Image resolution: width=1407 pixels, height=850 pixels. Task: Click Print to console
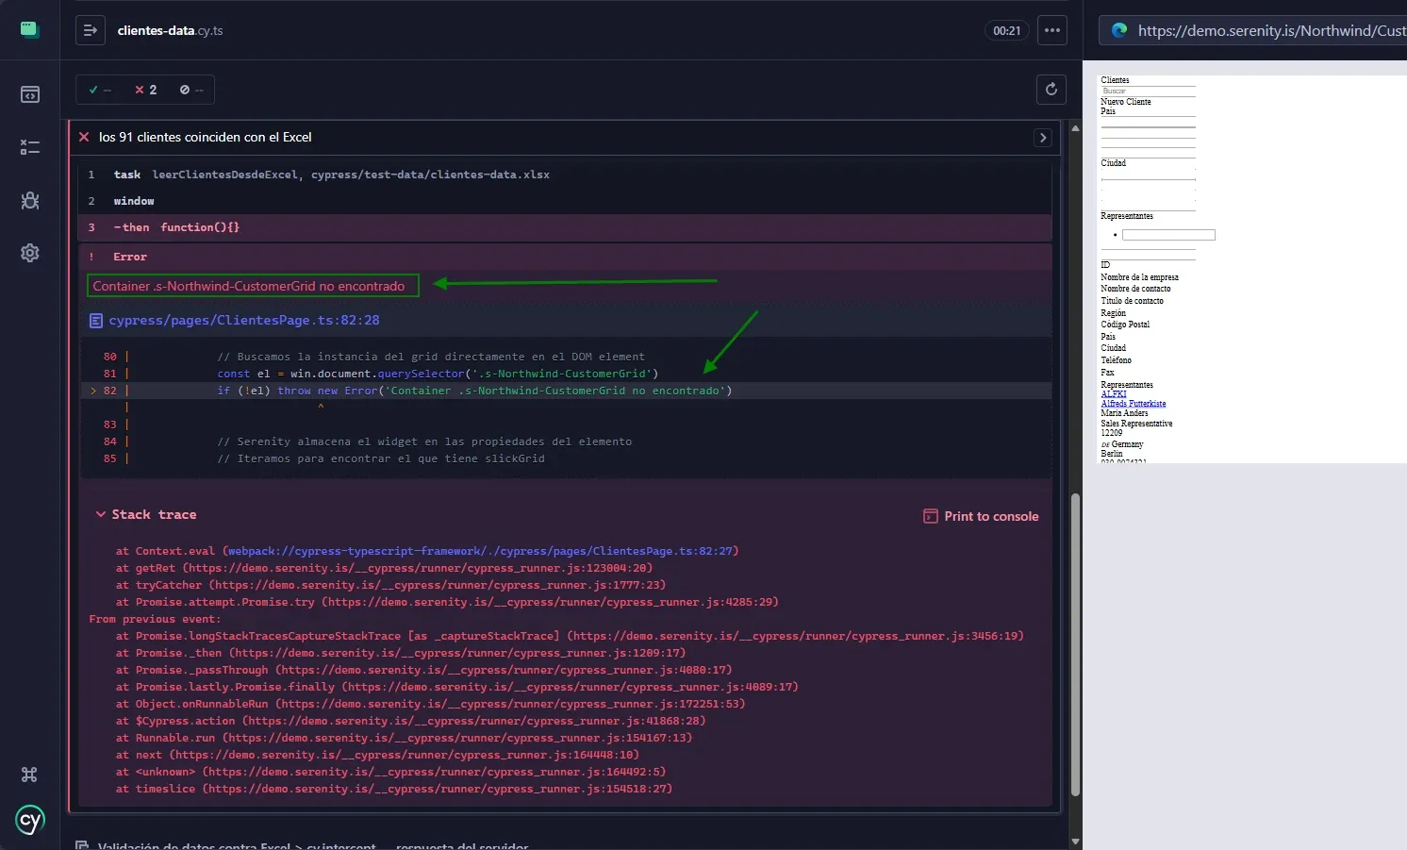[981, 516]
